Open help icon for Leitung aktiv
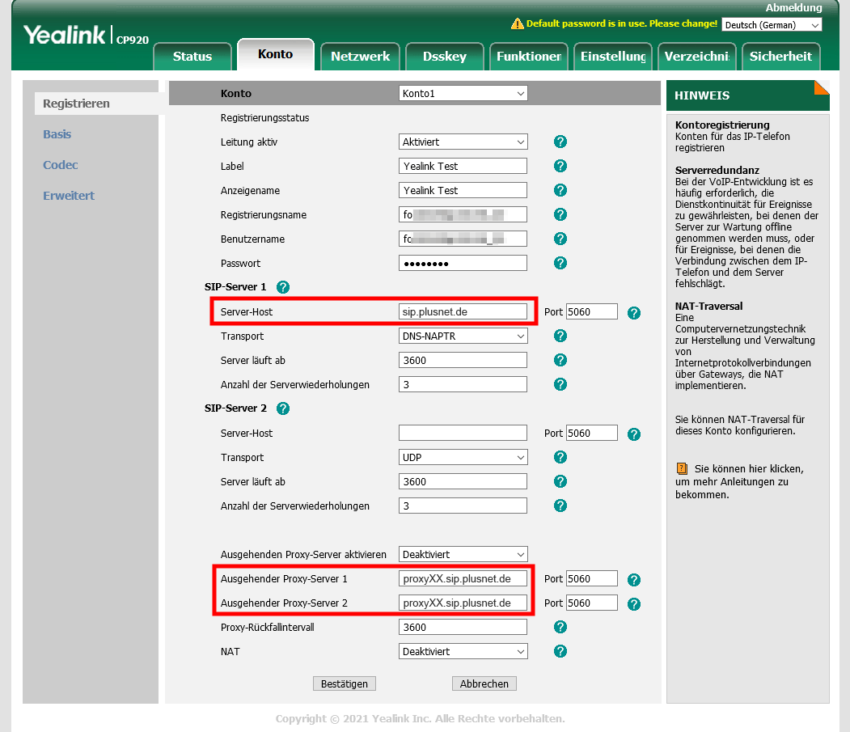Image resolution: width=850 pixels, height=732 pixels. [x=560, y=142]
